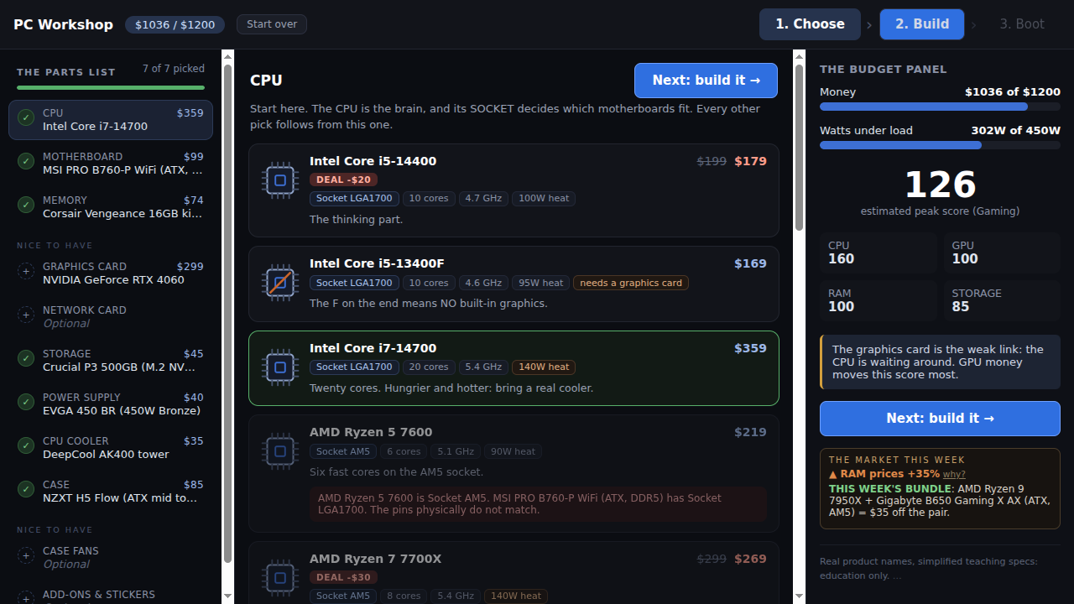
Task: Click the CPU list scrollbar thumb
Action: click(x=800, y=148)
